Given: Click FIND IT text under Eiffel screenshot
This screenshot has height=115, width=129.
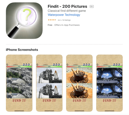Looking at the screenshot, I should tap(109, 101).
